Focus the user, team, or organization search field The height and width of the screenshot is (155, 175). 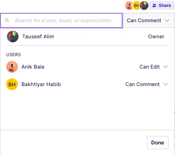61,20
